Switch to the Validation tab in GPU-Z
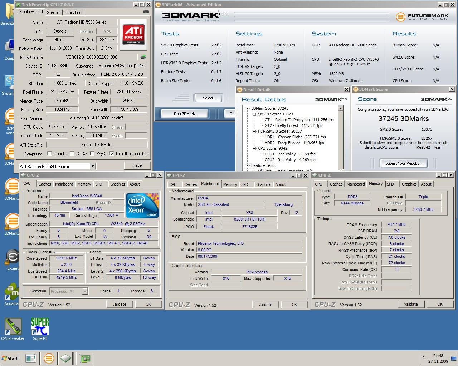The image size is (458, 366). [73, 12]
